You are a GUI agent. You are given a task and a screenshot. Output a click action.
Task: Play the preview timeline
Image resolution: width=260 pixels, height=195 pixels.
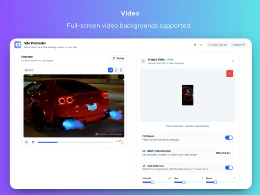click(26, 142)
